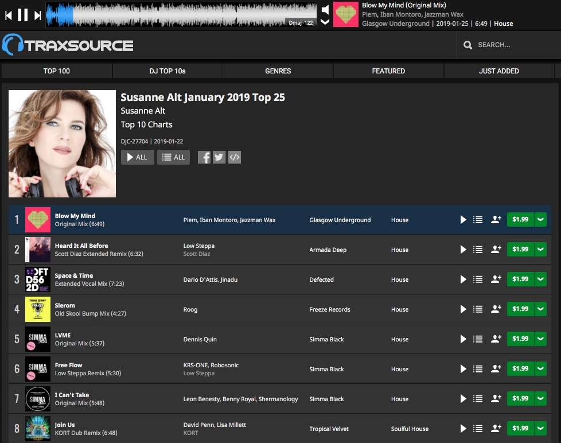Buy Space & Time for $1.99
The width and height of the screenshot is (561, 443).
pos(520,279)
